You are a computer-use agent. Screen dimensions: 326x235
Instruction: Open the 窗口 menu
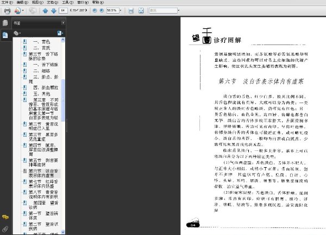(83, 2)
